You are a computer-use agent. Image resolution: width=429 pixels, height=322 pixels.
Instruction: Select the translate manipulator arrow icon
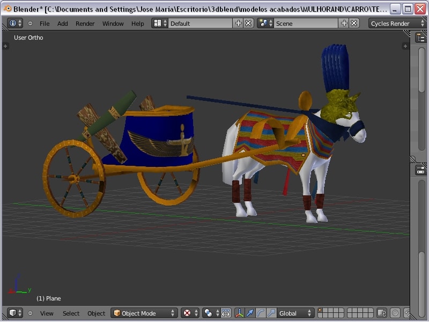250,313
